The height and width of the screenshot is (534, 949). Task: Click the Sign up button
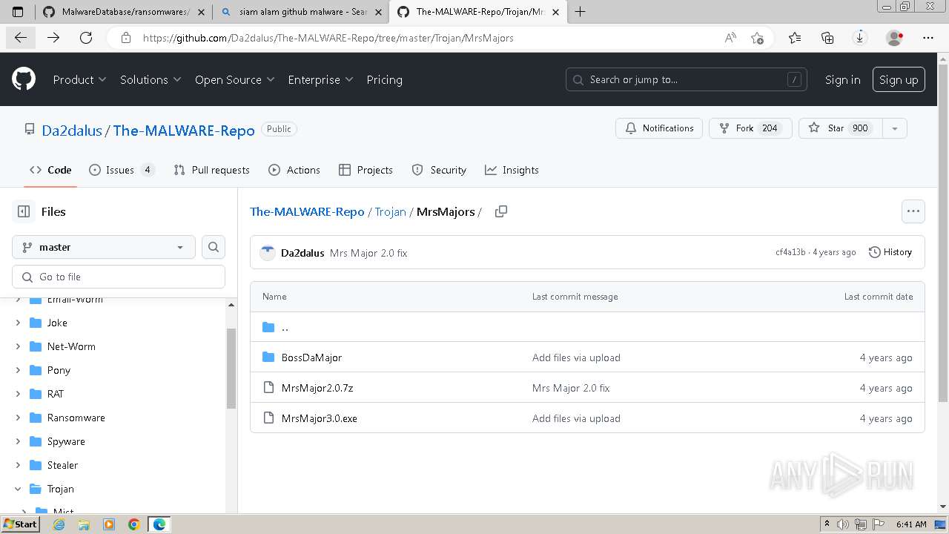point(899,79)
